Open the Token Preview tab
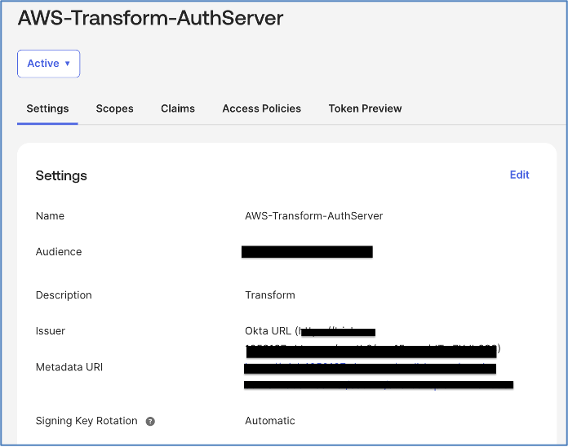Viewport: 568px width, 447px height. pos(365,108)
